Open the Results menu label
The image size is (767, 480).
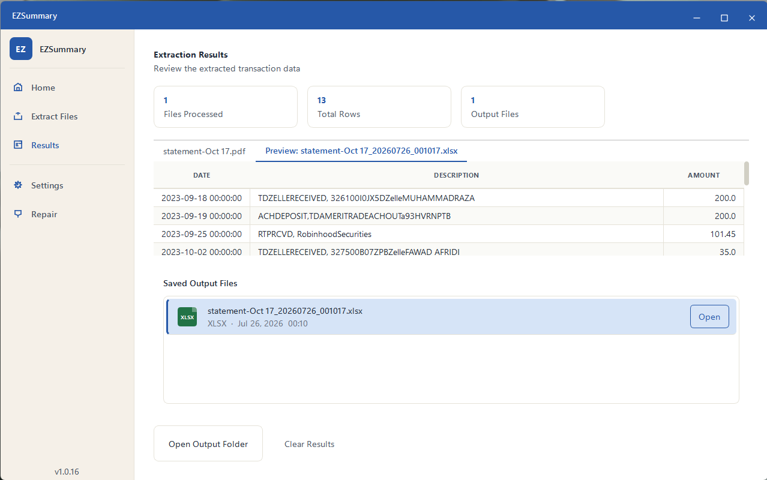coord(45,145)
